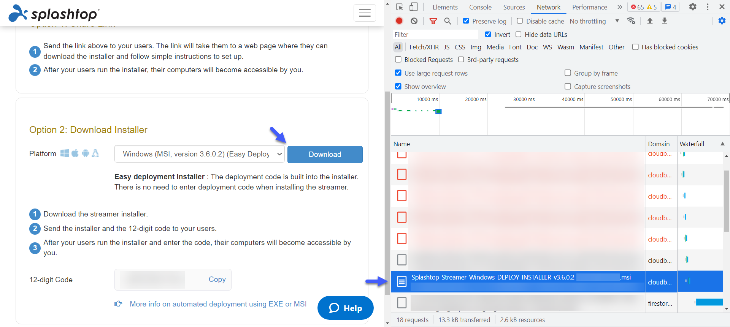Toggle Preserve log checkbox

pyautogui.click(x=466, y=21)
